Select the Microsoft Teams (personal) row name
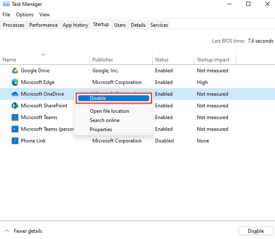 (x=47, y=129)
